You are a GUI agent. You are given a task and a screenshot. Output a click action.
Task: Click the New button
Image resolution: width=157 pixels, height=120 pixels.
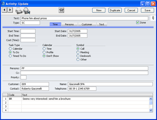[99, 10]
